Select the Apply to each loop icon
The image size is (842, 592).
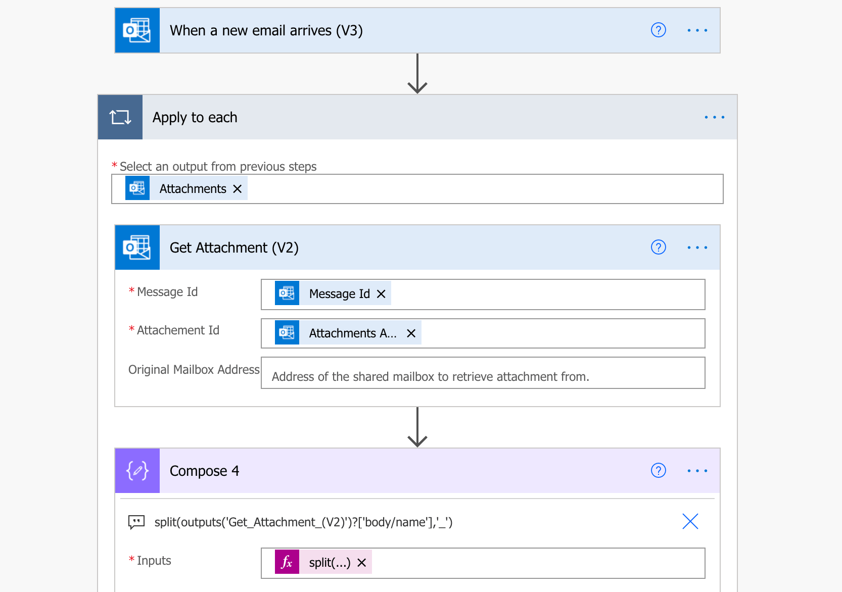tap(120, 117)
